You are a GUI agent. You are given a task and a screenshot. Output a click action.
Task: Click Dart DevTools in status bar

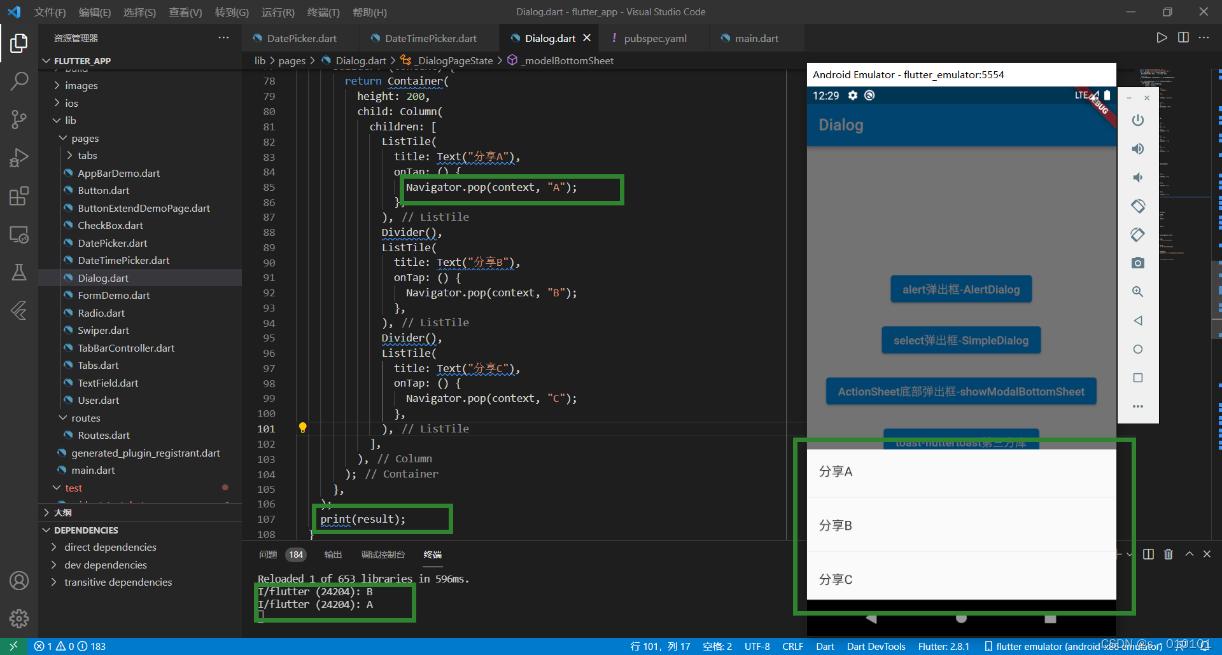(x=876, y=646)
